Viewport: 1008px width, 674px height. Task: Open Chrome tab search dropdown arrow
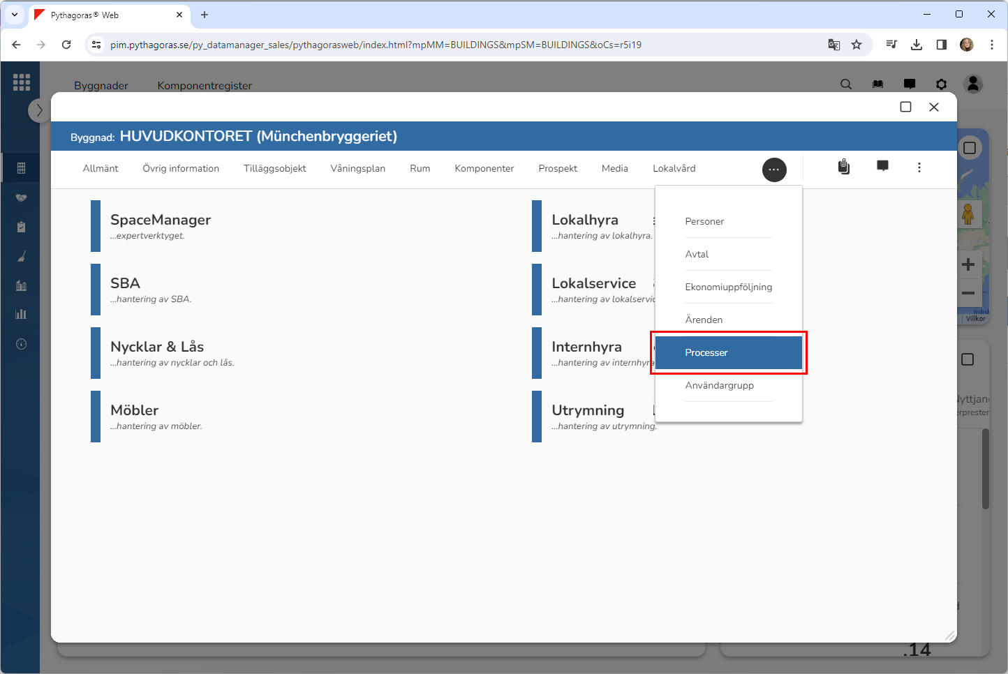pyautogui.click(x=15, y=15)
